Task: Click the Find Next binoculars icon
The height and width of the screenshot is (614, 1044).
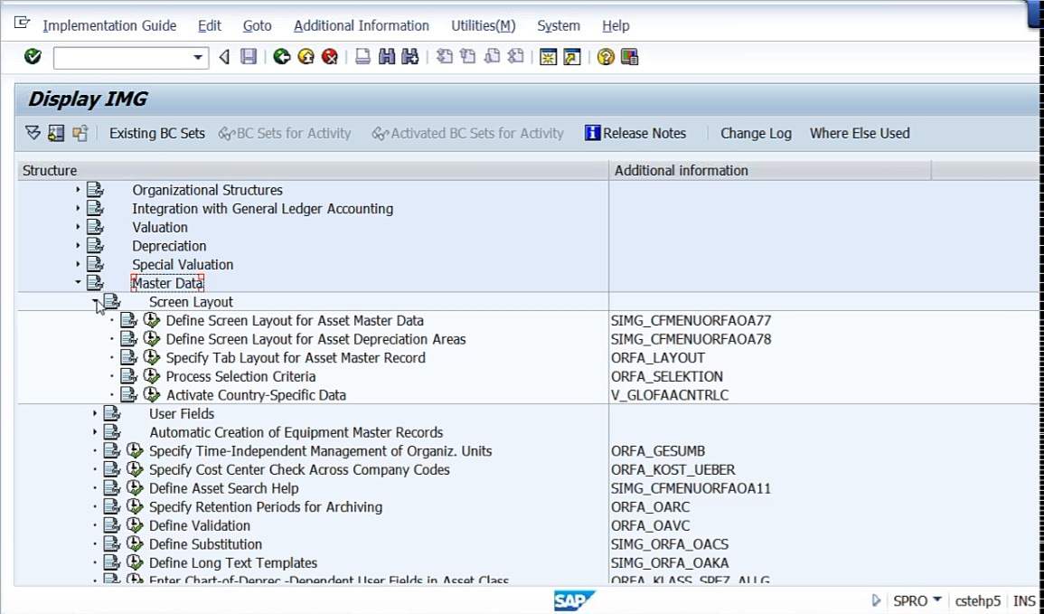Action: point(410,57)
